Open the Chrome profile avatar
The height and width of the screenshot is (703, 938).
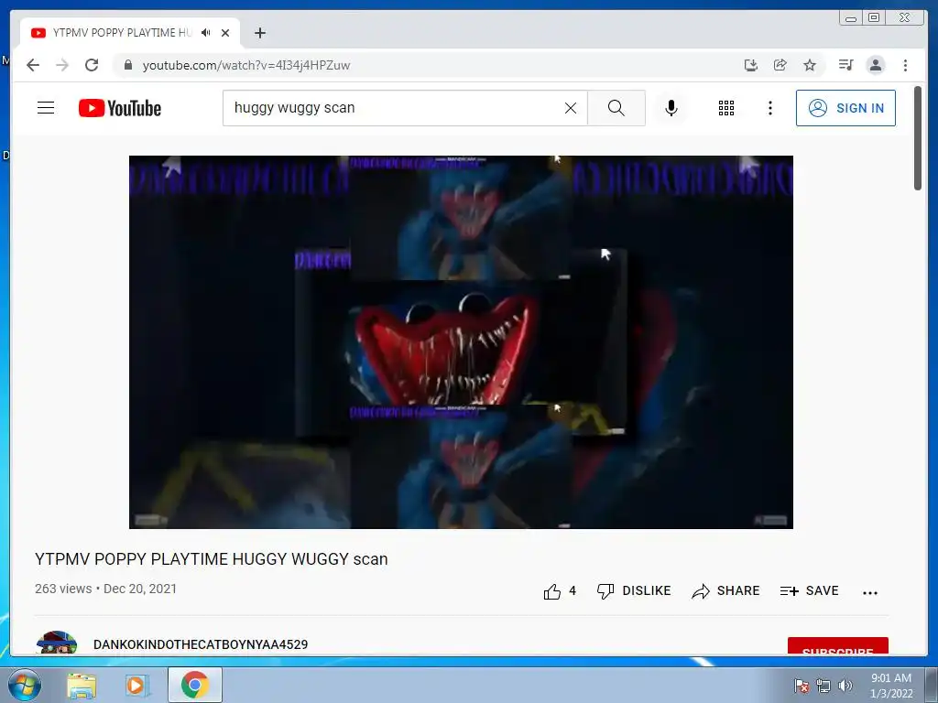(875, 65)
